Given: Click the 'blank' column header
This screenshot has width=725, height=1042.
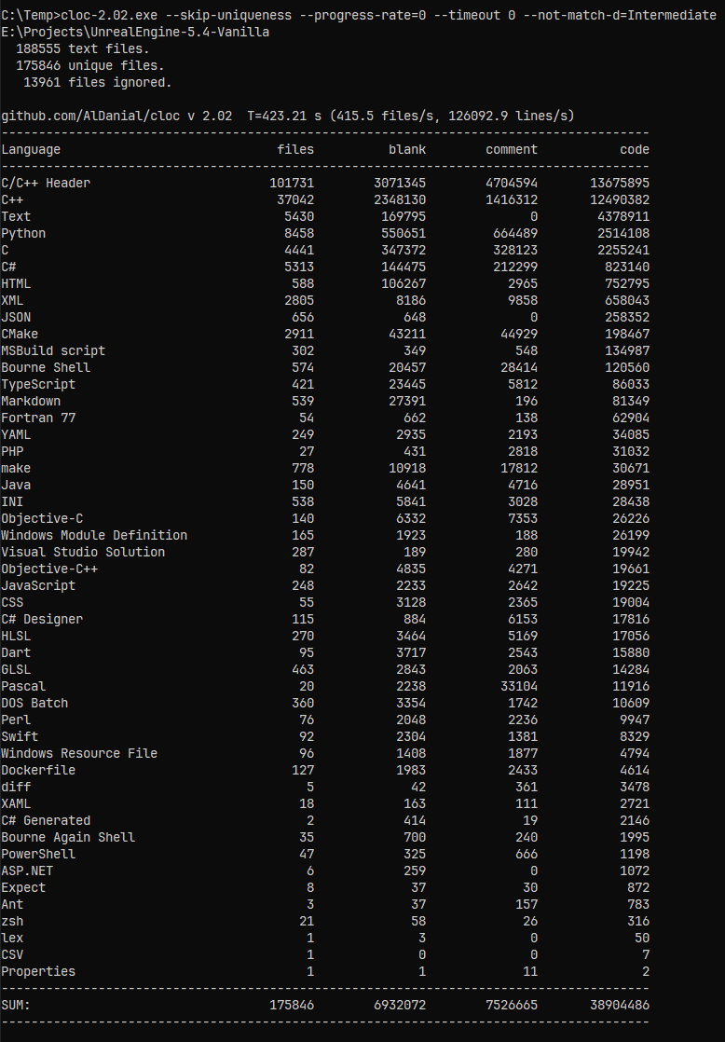Looking at the screenshot, I should pyautogui.click(x=407, y=149).
